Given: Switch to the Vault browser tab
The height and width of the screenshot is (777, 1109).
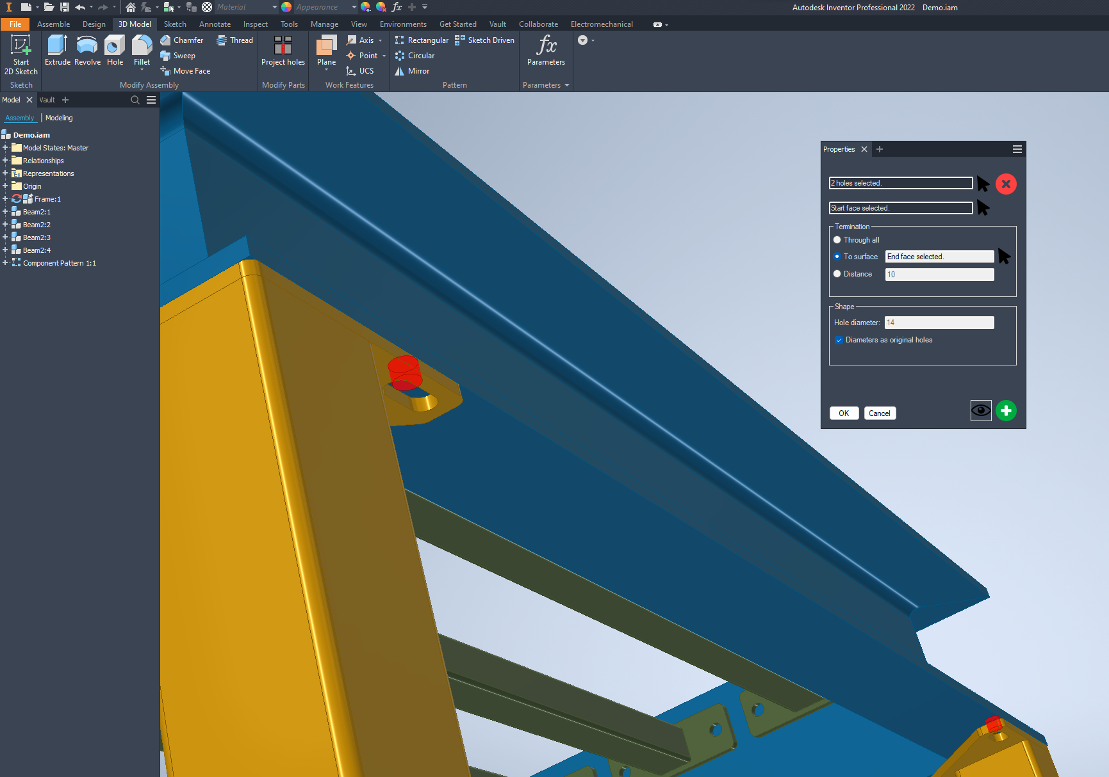Looking at the screenshot, I should pyautogui.click(x=47, y=100).
